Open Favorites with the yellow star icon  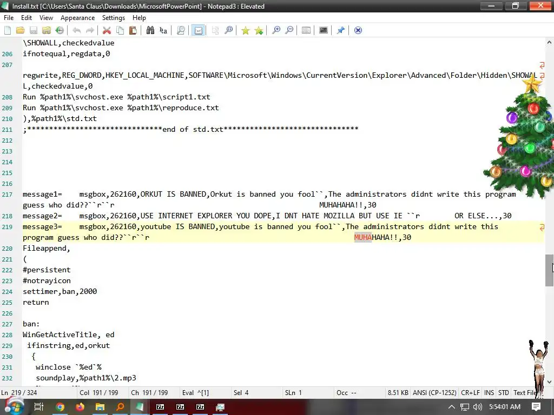coord(246,30)
